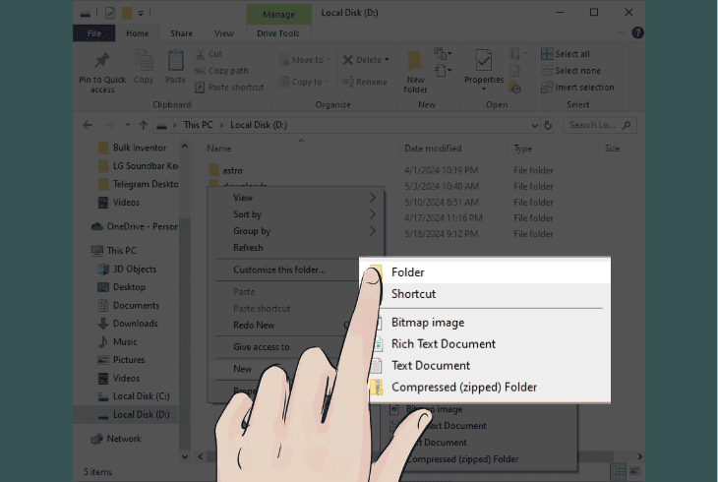The width and height of the screenshot is (718, 482).
Task: Click the New folder ribbon icon
Action: point(415,61)
